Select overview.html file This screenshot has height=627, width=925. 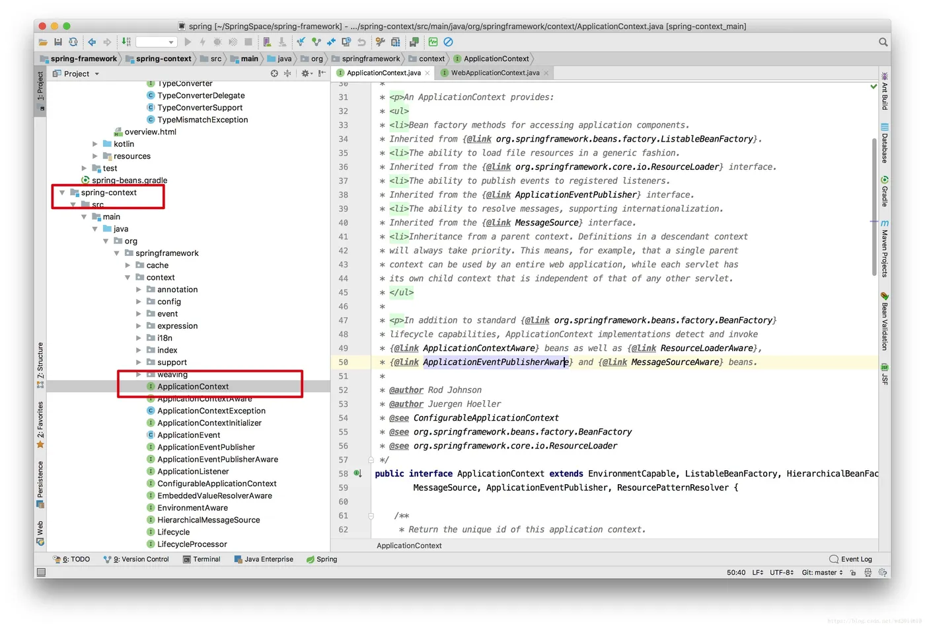tap(145, 132)
